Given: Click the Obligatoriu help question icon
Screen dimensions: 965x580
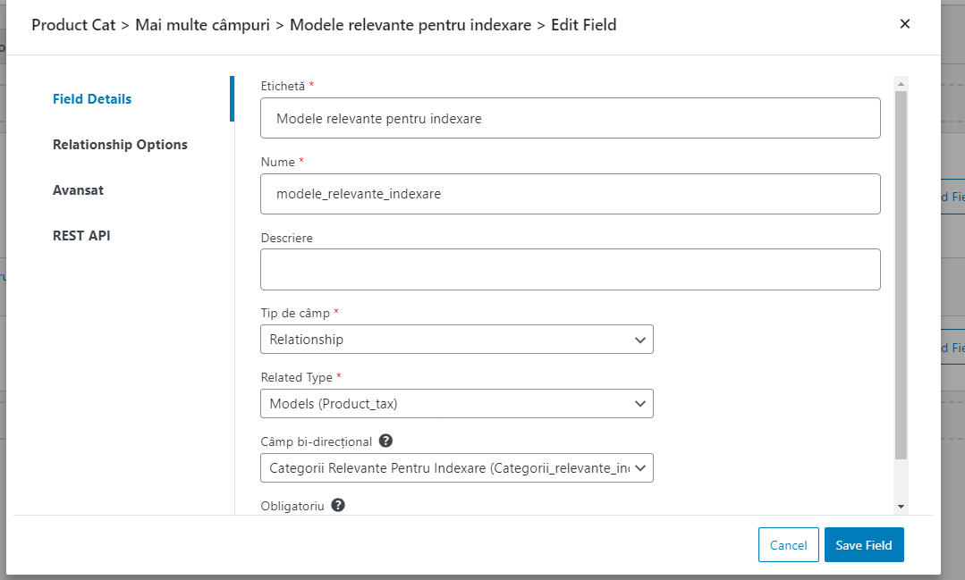Looking at the screenshot, I should click(338, 505).
